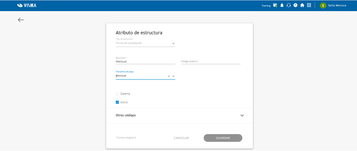Open Tipo de estructura dropdown
357x151 pixels.
coord(145,43)
